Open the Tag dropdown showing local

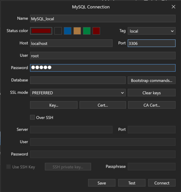pos(152,31)
